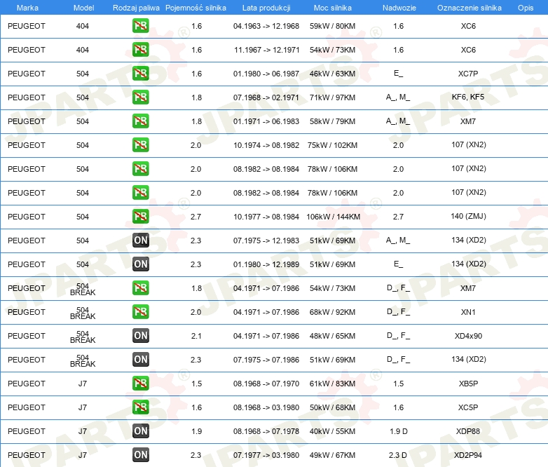548x467 pixels.
Task: Click power value 61kW / 83KM
Action: click(x=332, y=384)
